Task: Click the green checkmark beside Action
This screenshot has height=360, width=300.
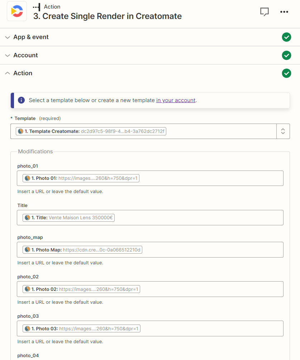Action: 286,73
